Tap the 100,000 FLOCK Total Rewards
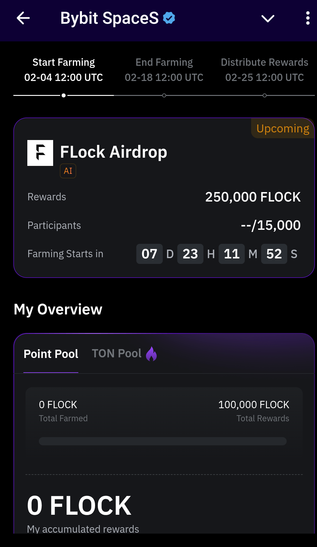The image size is (317, 547). (254, 405)
